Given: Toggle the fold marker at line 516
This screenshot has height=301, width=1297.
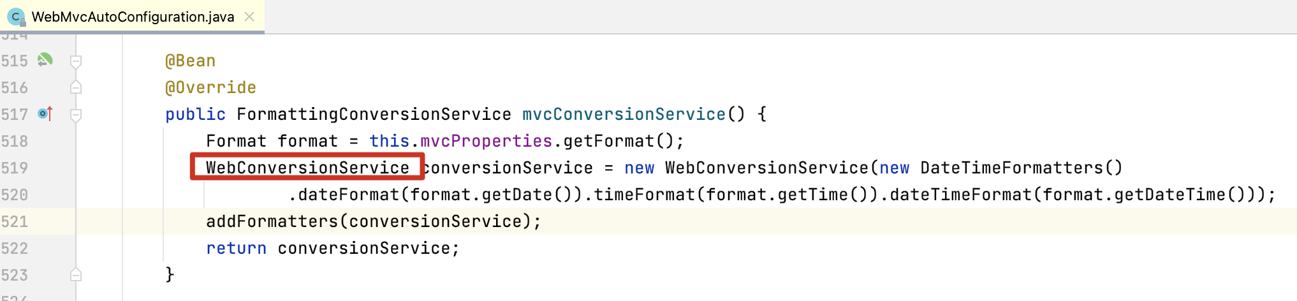Looking at the screenshot, I should coord(76,87).
